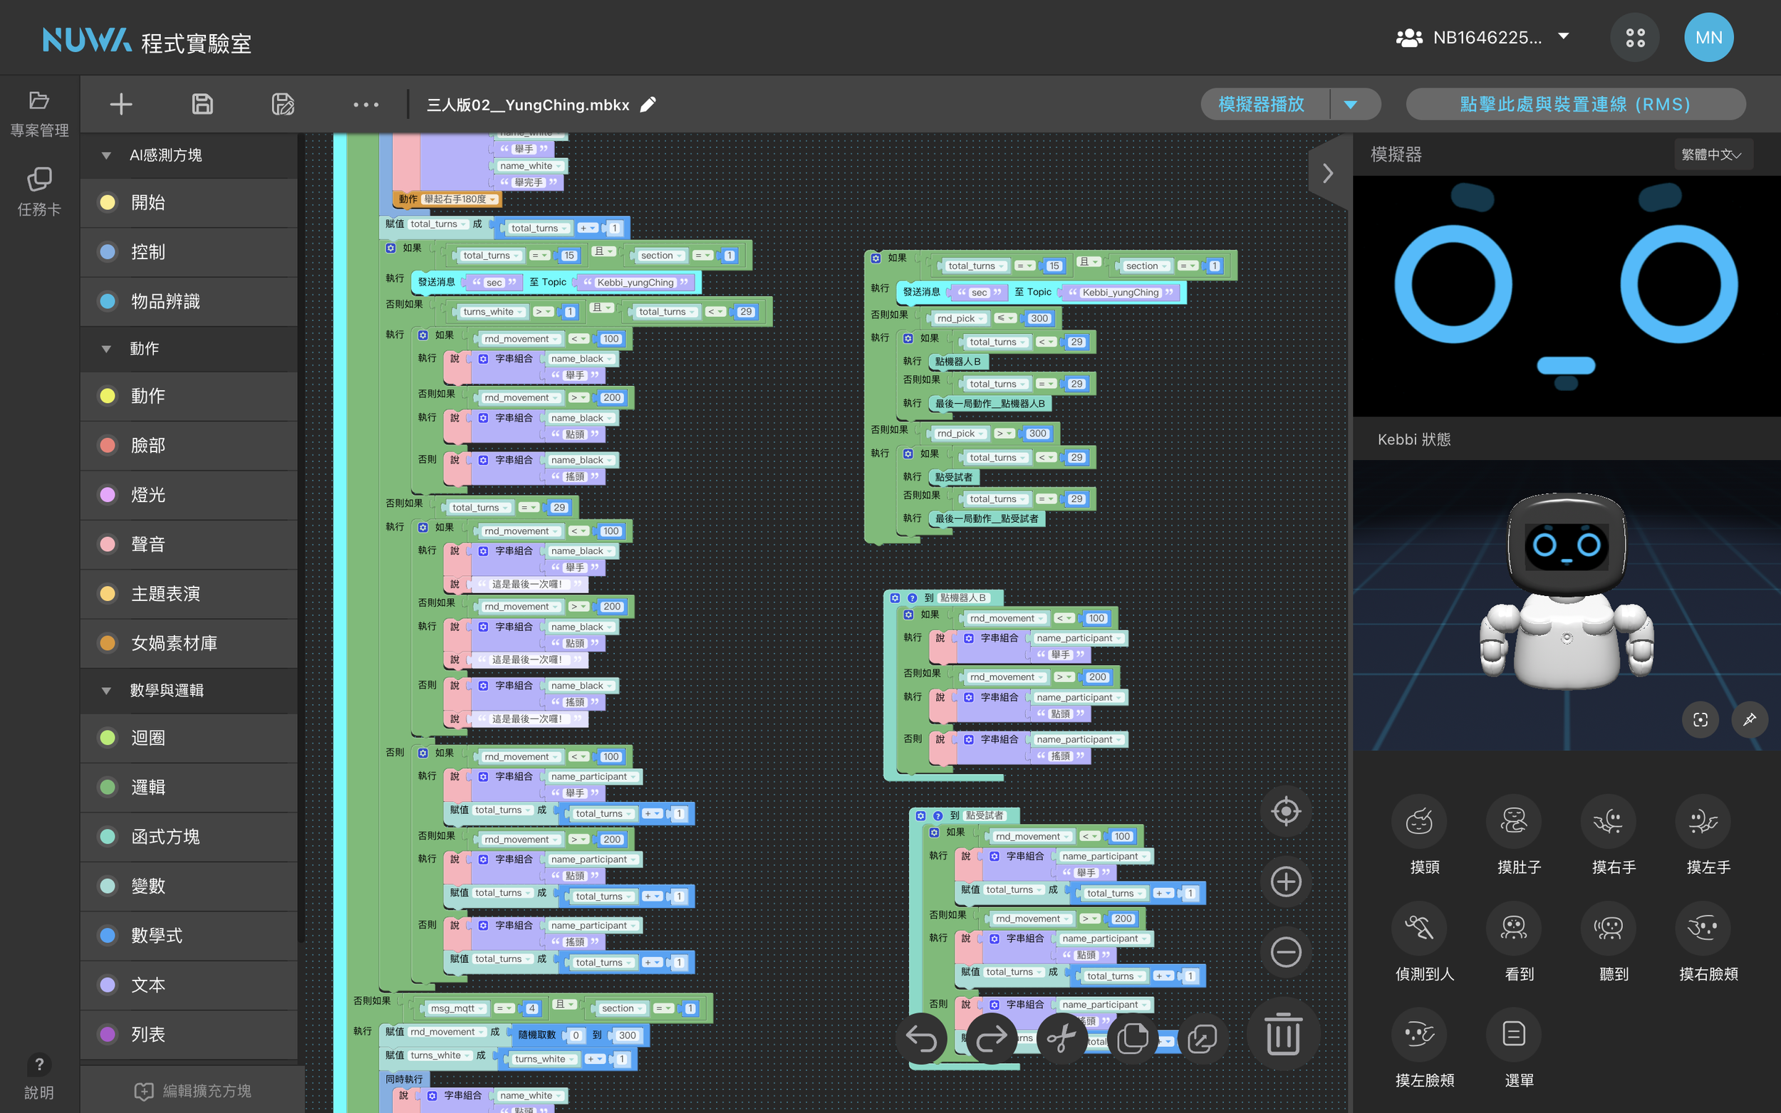The height and width of the screenshot is (1113, 1781).
Task: Click the RMS device connection button
Action: click(1575, 105)
